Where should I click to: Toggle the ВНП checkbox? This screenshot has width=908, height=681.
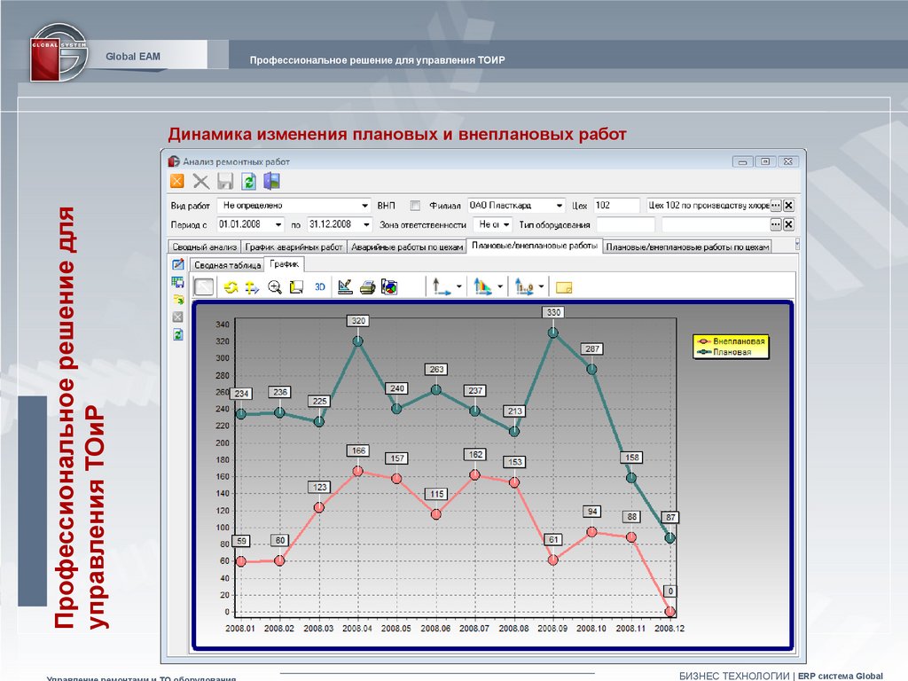pos(414,205)
